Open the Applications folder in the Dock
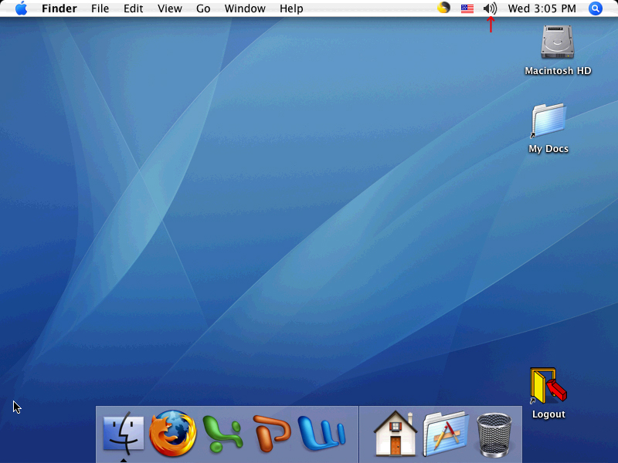Viewport: 618px width, 463px height. (446, 433)
